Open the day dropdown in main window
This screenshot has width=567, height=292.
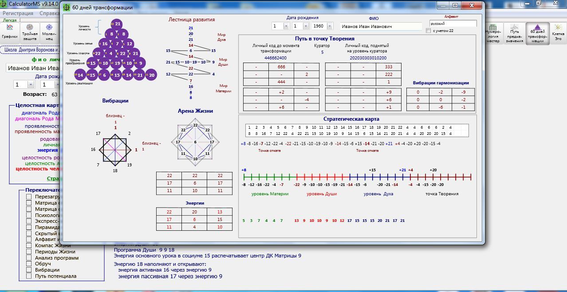(x=31, y=84)
